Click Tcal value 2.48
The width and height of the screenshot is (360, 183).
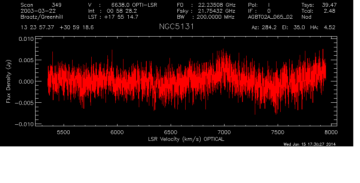(x=329, y=11)
